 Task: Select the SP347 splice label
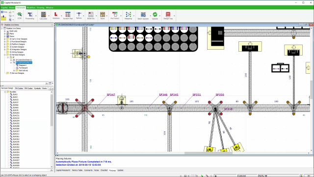pyautogui.click(x=111, y=95)
